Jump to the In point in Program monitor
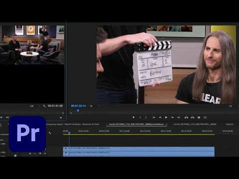The height and width of the screenshot is (179, 239). 154,117
